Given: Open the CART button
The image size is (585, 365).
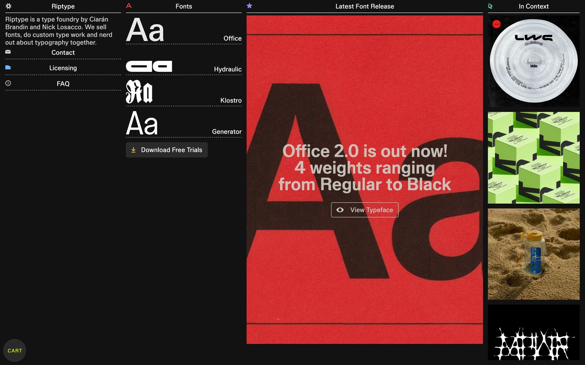Looking at the screenshot, I should (15, 350).
